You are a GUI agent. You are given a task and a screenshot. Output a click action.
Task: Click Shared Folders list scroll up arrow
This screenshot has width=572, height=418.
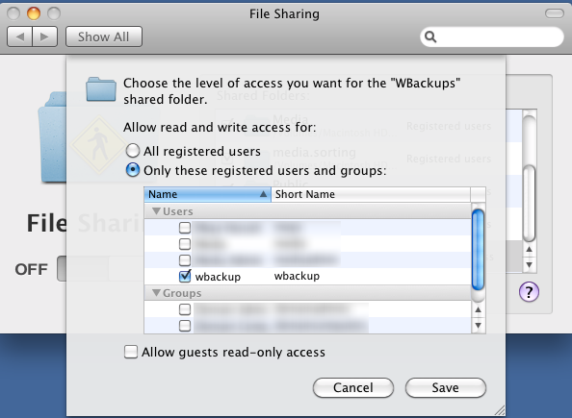(x=529, y=250)
